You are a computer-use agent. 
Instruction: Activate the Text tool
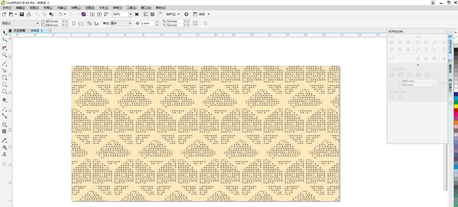(x=4, y=100)
